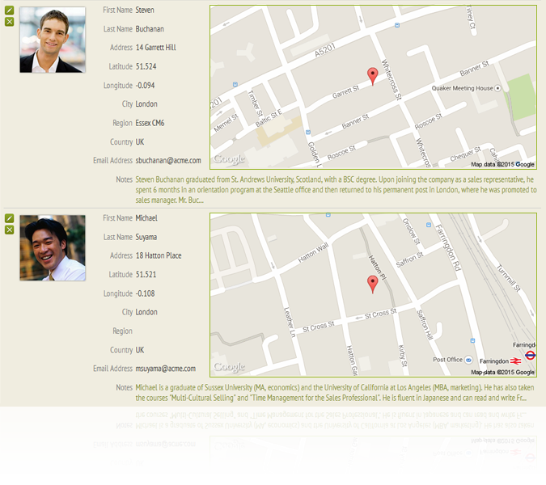Screen dimensions: 546x485
Task: Open Michael Suyama's profile photo
Action: 53,247
